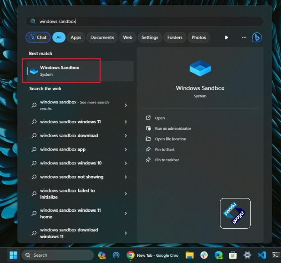Open the Bing Chat filter
Screen dimensions: 281x263
pos(38,37)
